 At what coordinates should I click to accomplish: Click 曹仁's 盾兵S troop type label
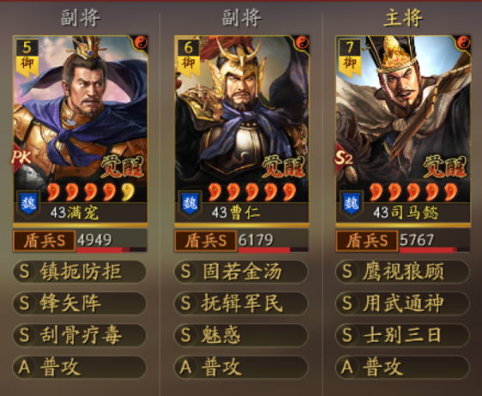point(205,241)
